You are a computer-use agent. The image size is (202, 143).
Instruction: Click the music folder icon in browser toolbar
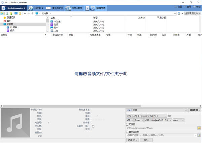pos(20,13)
